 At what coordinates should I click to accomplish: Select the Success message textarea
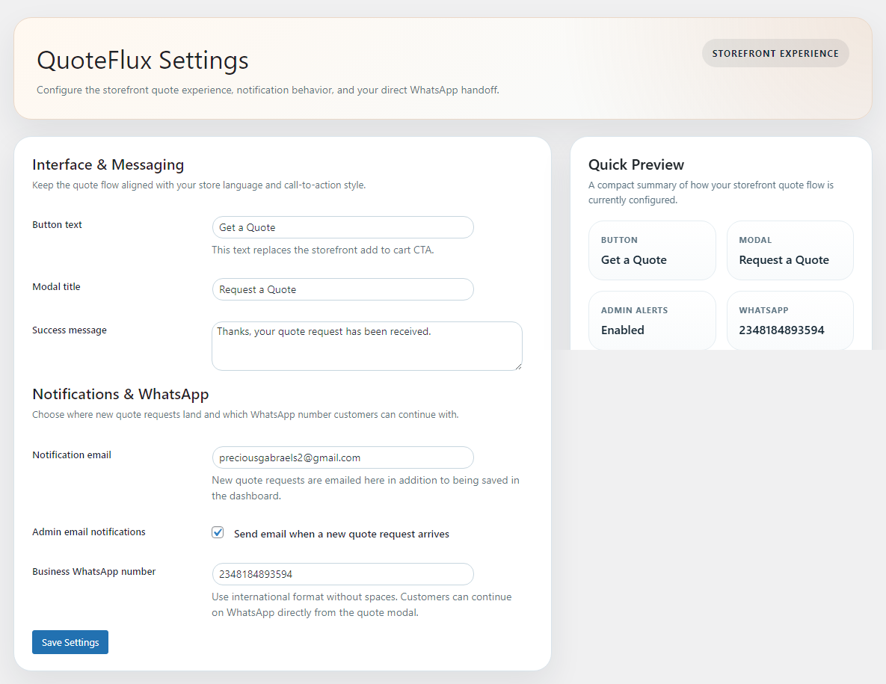[x=366, y=345]
